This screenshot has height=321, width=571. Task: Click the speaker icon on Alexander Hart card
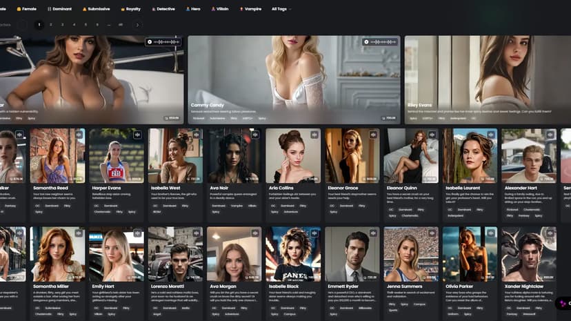point(550,135)
